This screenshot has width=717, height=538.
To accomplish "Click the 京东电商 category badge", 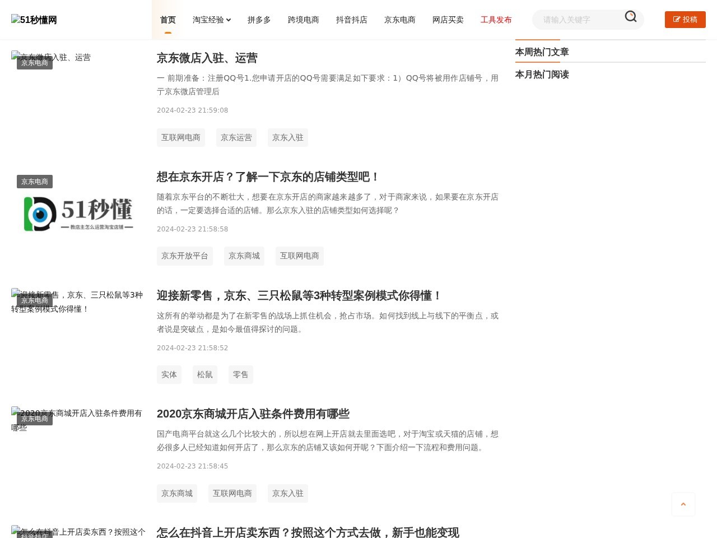I will [34, 63].
